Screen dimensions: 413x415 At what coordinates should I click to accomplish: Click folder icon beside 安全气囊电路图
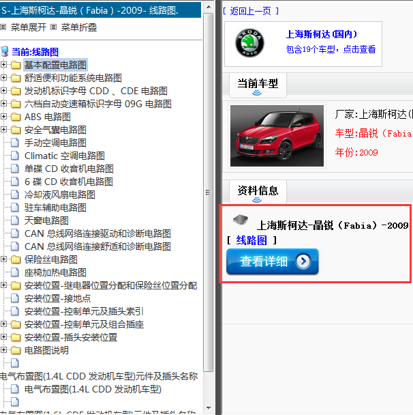(x=16, y=130)
